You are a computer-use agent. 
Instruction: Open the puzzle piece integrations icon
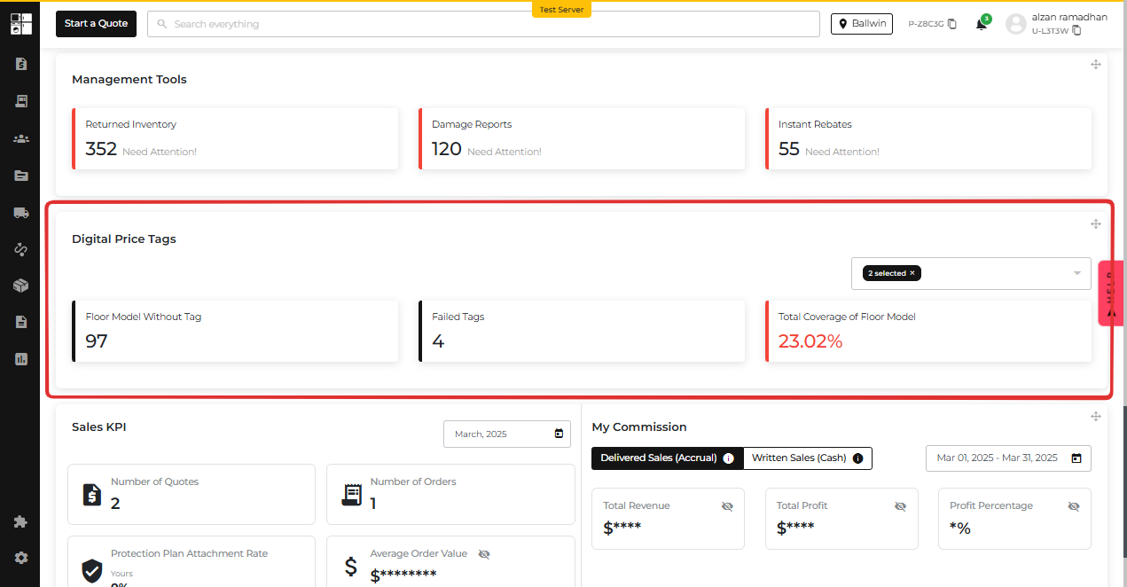tap(20, 521)
